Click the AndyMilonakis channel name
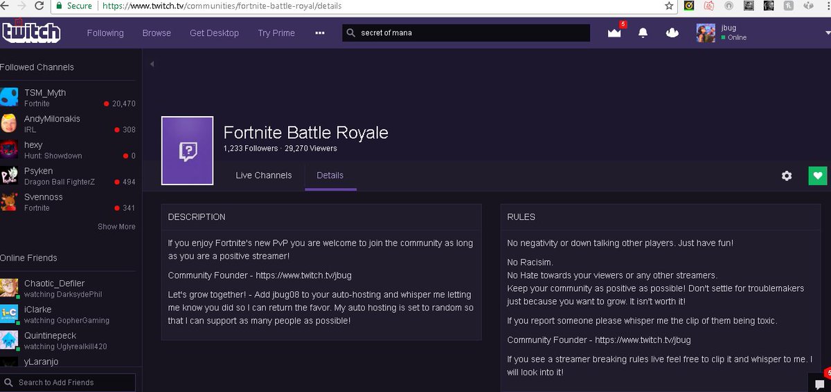 click(52, 119)
